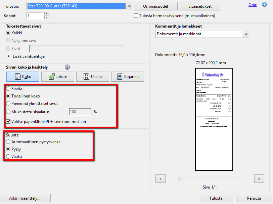This screenshot has height=204, width=273.
Task: Choose Vaaka orientation
Action: click(8, 156)
